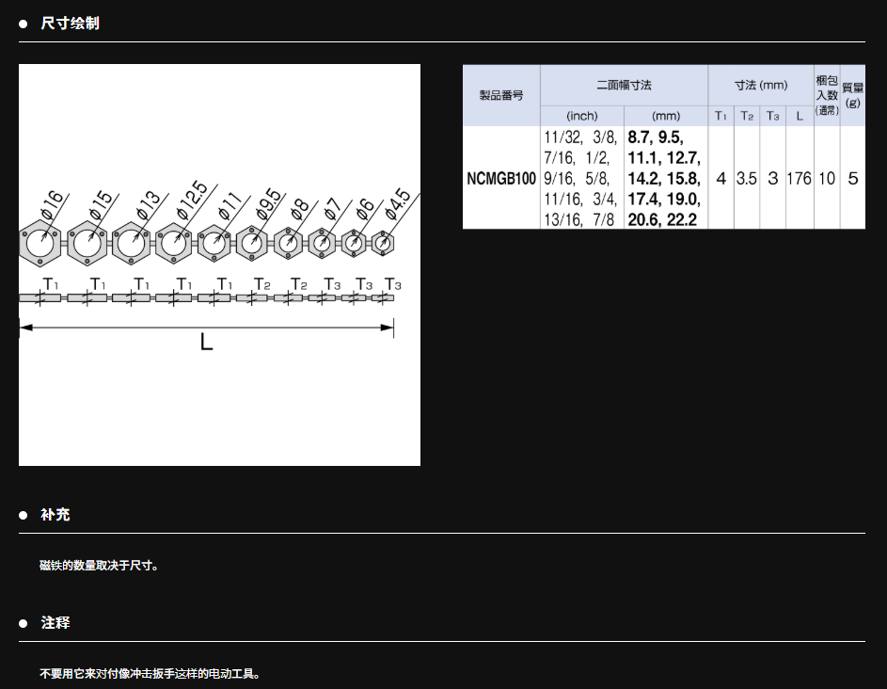Click the large L dimension label in diagram
This screenshot has height=689, width=887.
click(206, 342)
